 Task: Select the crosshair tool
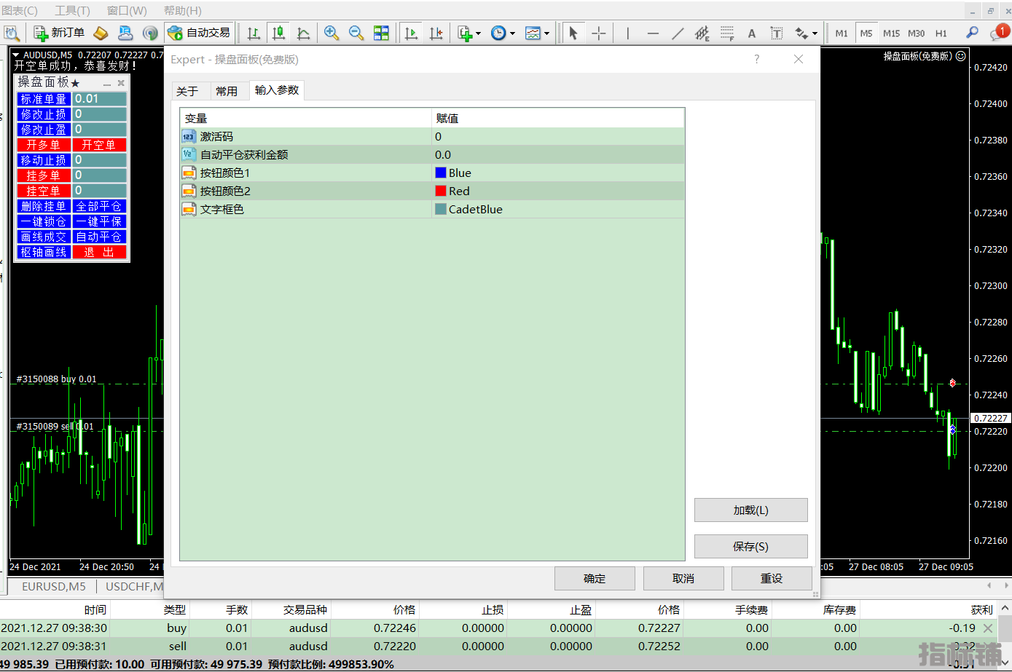click(598, 33)
